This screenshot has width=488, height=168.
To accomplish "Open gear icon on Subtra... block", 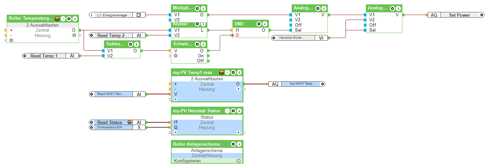I will pos(130,44).
